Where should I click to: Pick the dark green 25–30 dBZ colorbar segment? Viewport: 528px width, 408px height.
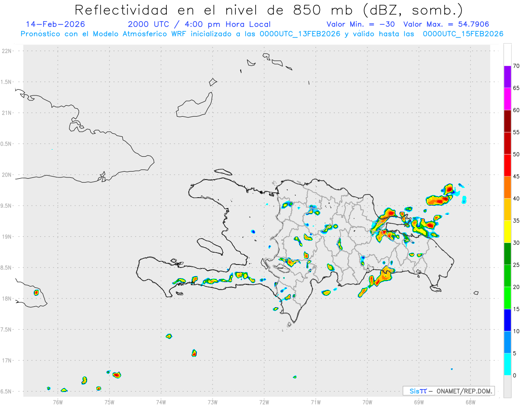tap(507, 254)
